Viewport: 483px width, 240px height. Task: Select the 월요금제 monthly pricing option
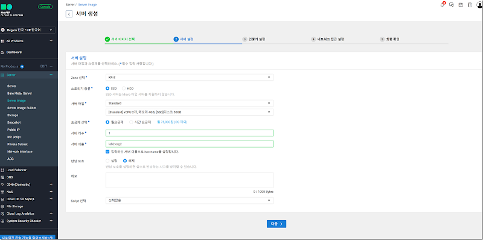[107, 122]
